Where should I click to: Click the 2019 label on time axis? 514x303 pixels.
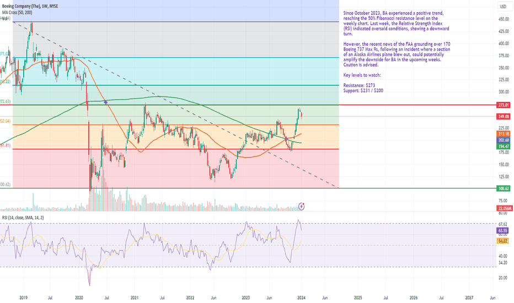point(23,297)
